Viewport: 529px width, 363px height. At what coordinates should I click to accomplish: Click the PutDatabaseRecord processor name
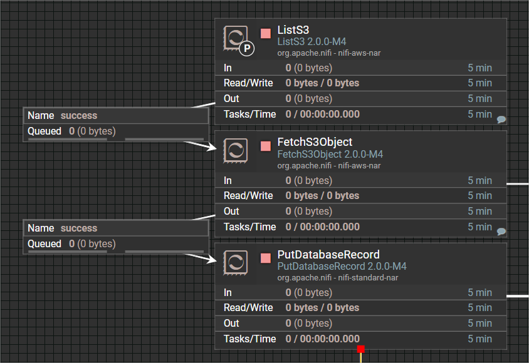point(328,254)
